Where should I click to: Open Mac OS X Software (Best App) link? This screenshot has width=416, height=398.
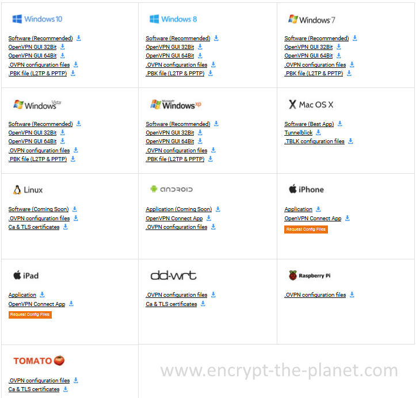pyautogui.click(x=309, y=124)
